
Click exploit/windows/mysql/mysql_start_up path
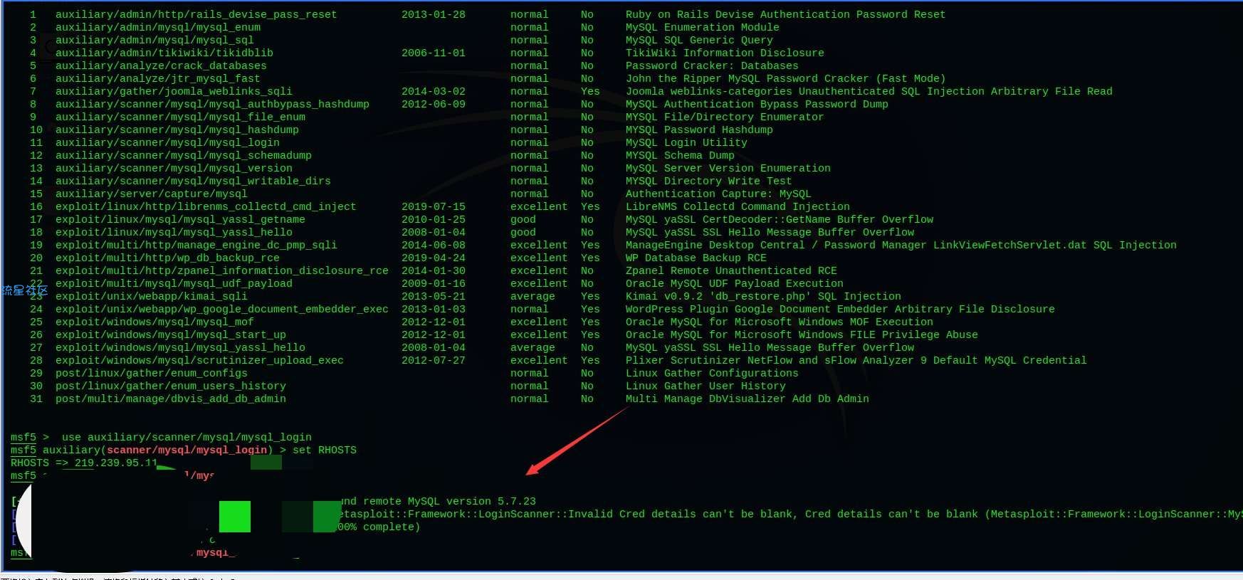coord(171,334)
